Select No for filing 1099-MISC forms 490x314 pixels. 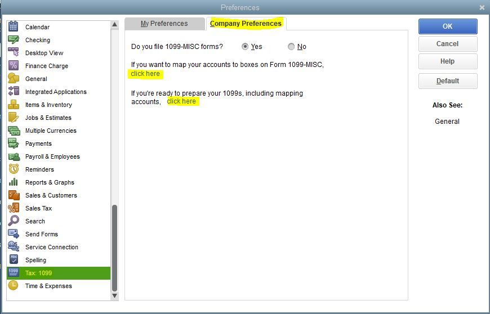291,47
